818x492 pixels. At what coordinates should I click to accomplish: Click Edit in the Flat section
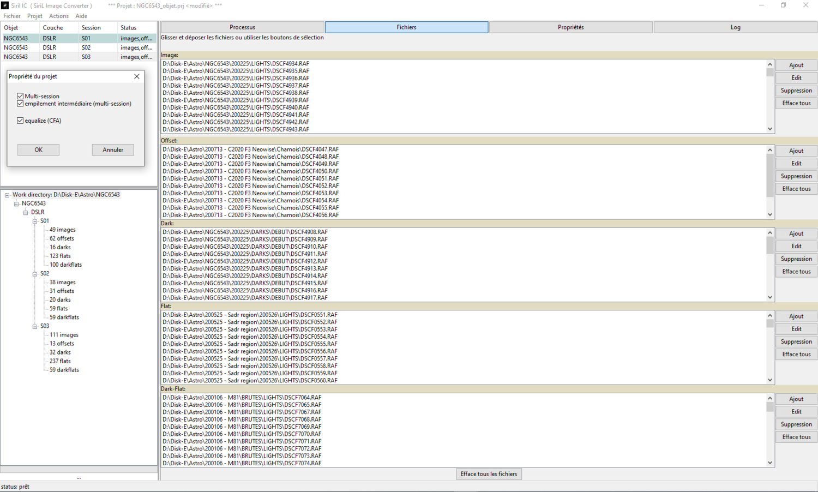(x=796, y=329)
